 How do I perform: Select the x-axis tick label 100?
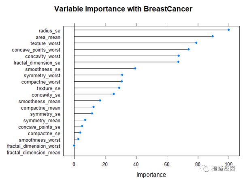point(229,164)
